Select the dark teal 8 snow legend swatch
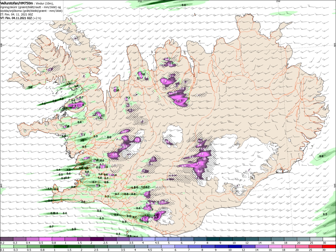 point(213,239)
